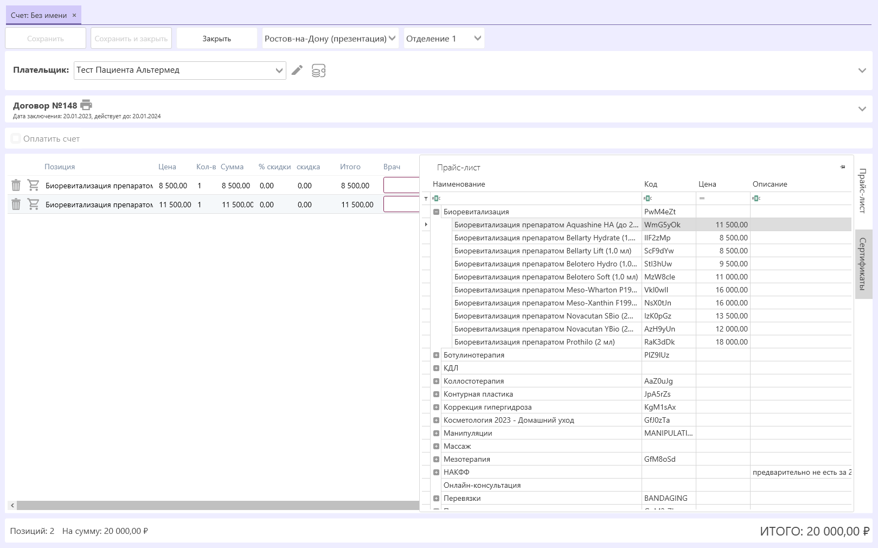This screenshot has height=548, width=878.
Task: Sort by the Наименование column header
Action: [x=459, y=184]
